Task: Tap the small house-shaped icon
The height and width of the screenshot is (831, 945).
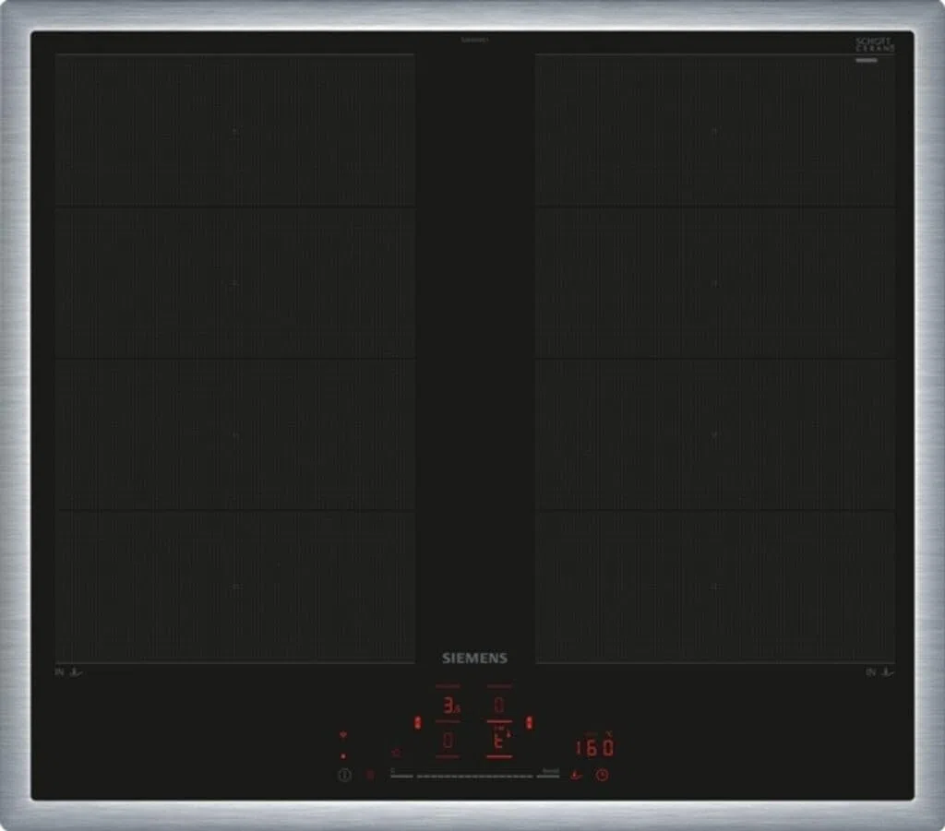Action: click(x=396, y=753)
